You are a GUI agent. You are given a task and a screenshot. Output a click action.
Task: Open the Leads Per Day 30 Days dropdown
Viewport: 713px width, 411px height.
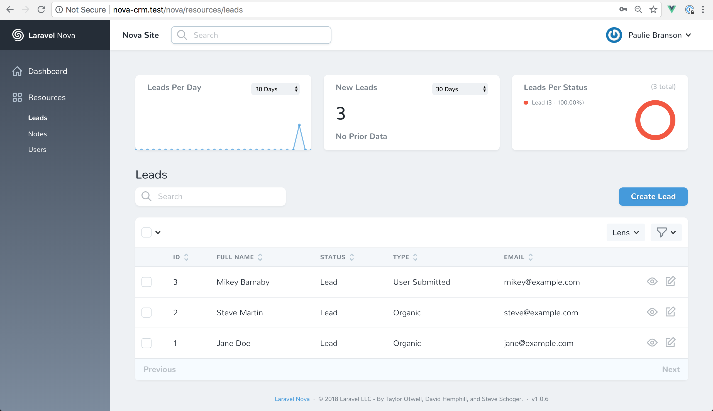275,89
